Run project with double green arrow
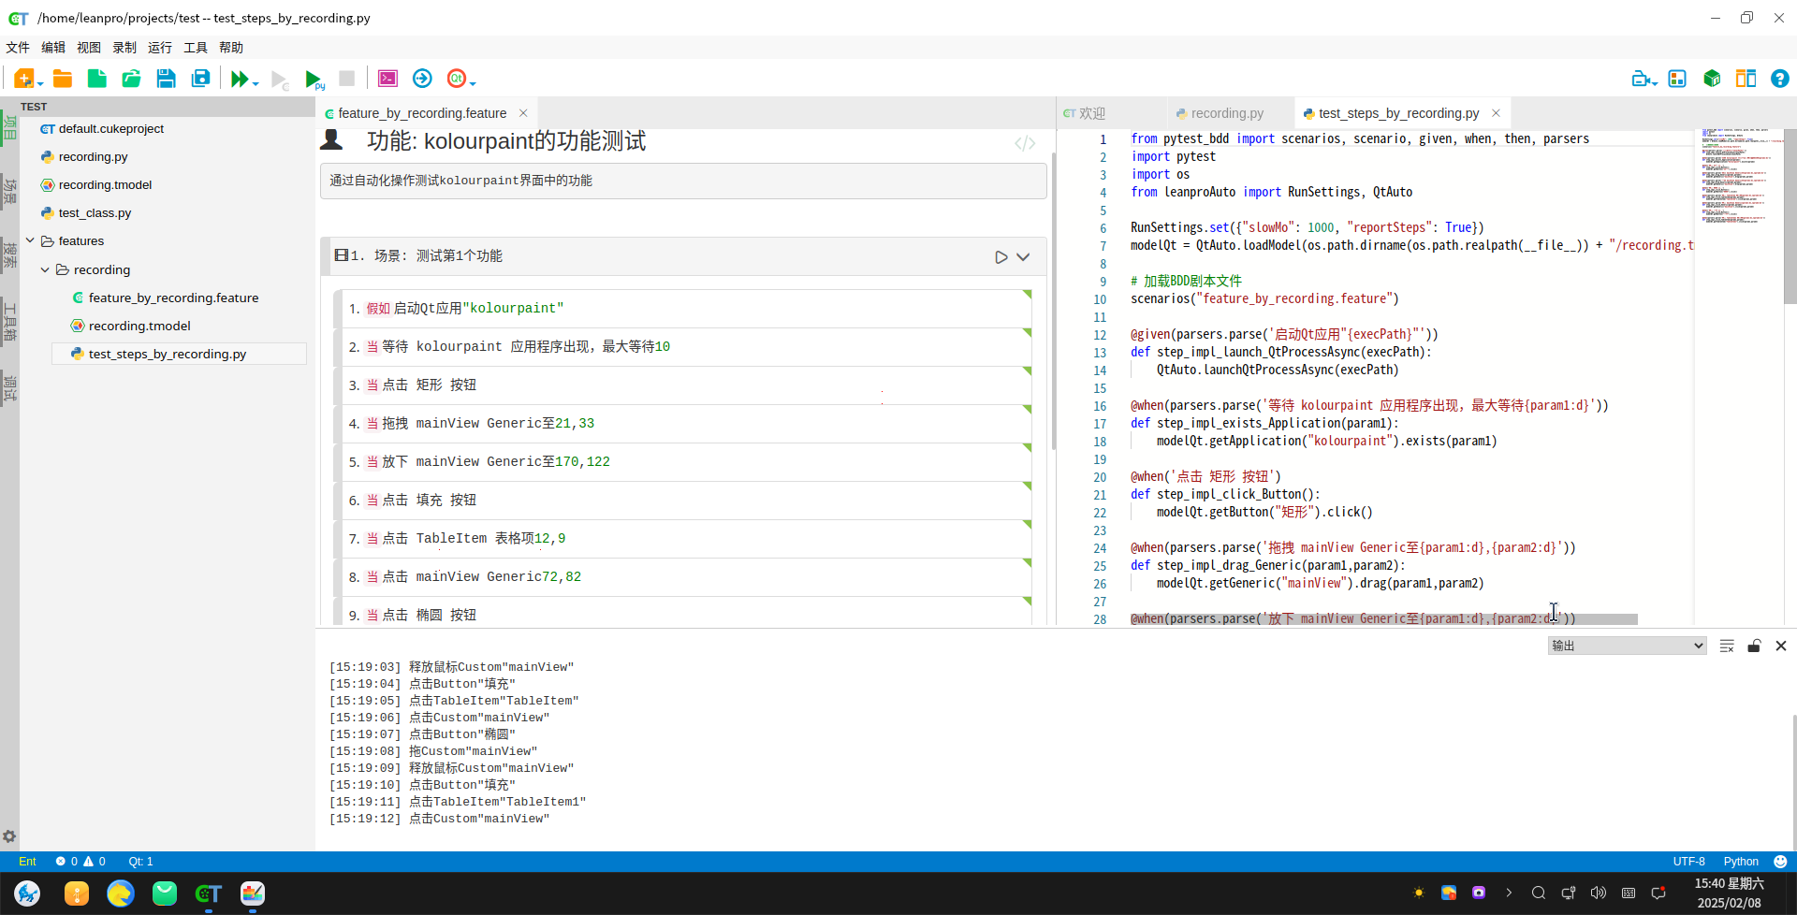 (x=240, y=79)
